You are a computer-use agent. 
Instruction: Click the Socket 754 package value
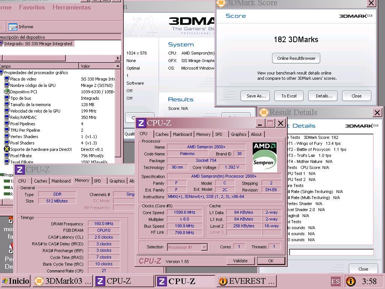pyautogui.click(x=206, y=160)
